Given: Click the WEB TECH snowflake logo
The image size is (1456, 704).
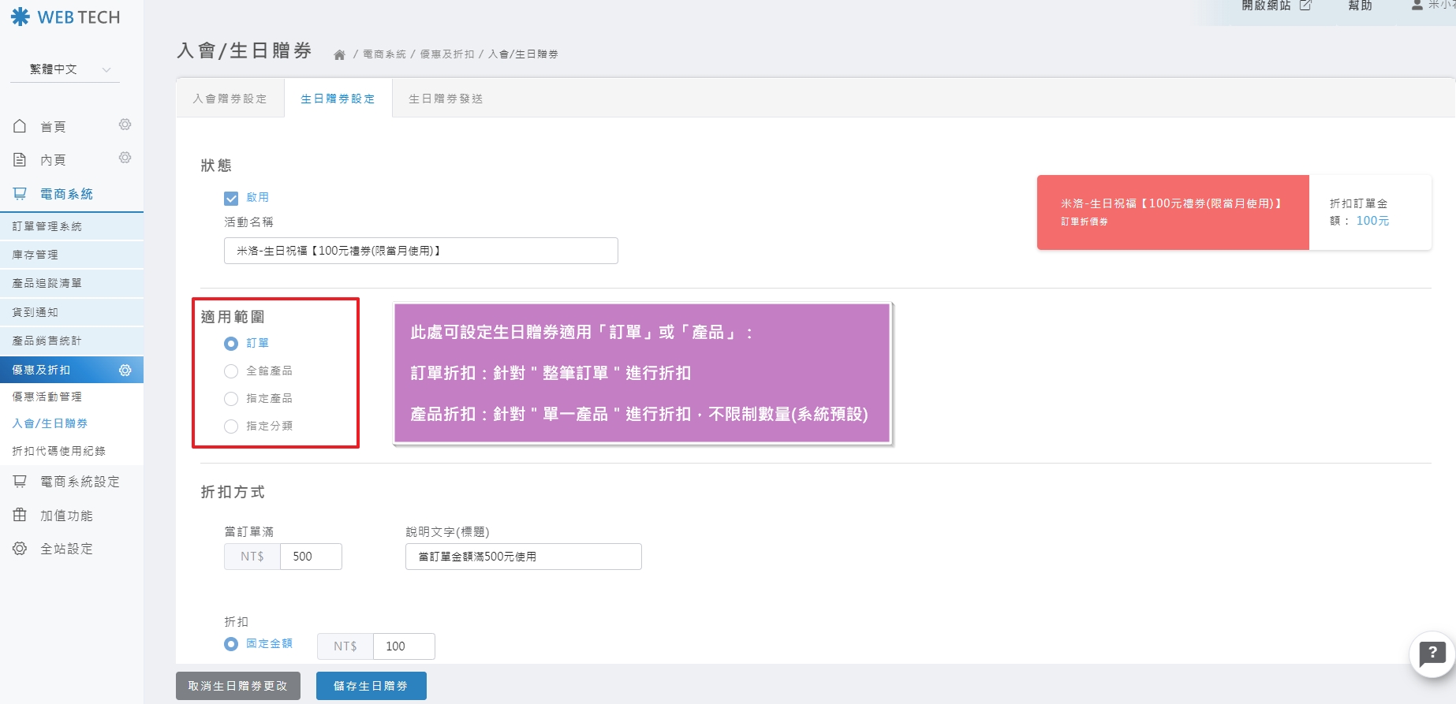Looking at the screenshot, I should coord(21,17).
